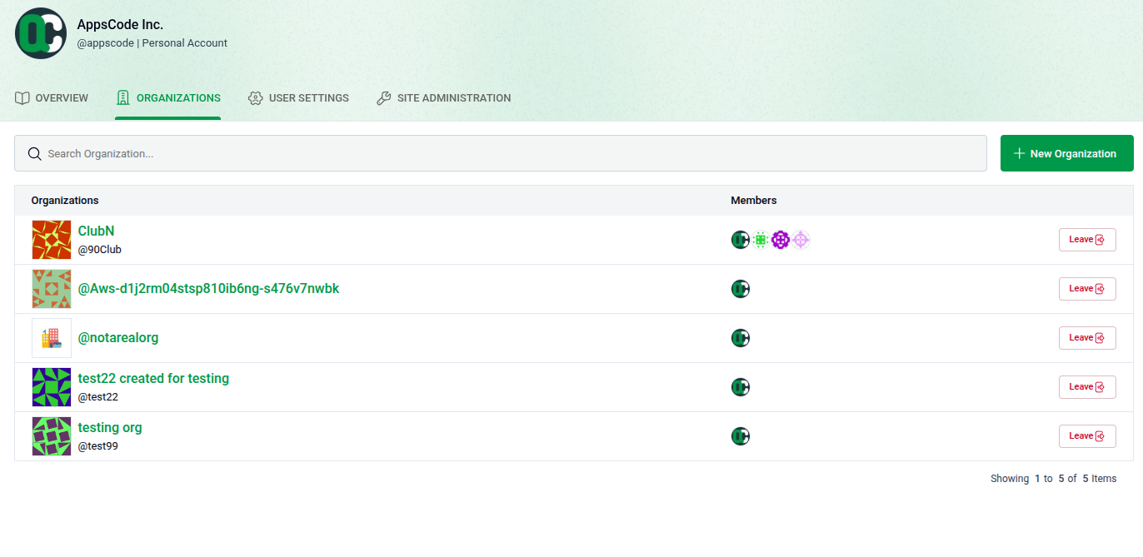The height and width of the screenshot is (557, 1143).
Task: Click the member avatar for testing org
Action: pyautogui.click(x=741, y=435)
